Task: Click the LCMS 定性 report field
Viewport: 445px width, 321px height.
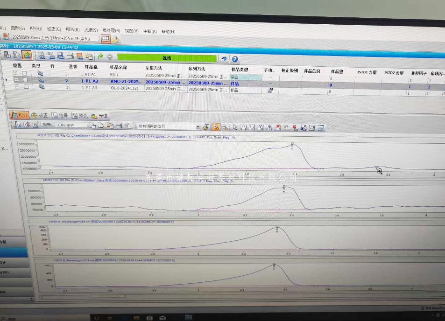Action: click(70, 126)
